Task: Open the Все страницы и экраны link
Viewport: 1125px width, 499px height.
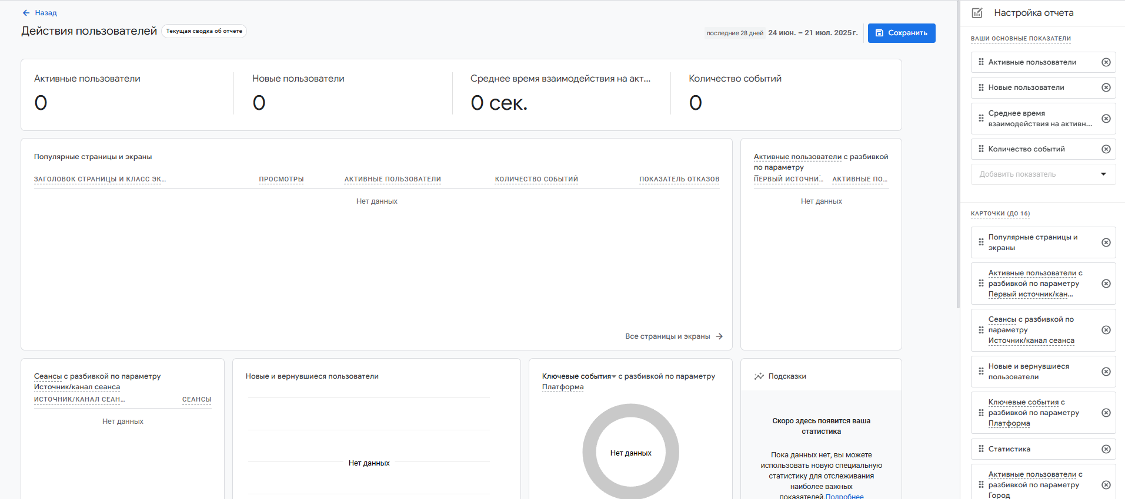Action: click(x=674, y=336)
